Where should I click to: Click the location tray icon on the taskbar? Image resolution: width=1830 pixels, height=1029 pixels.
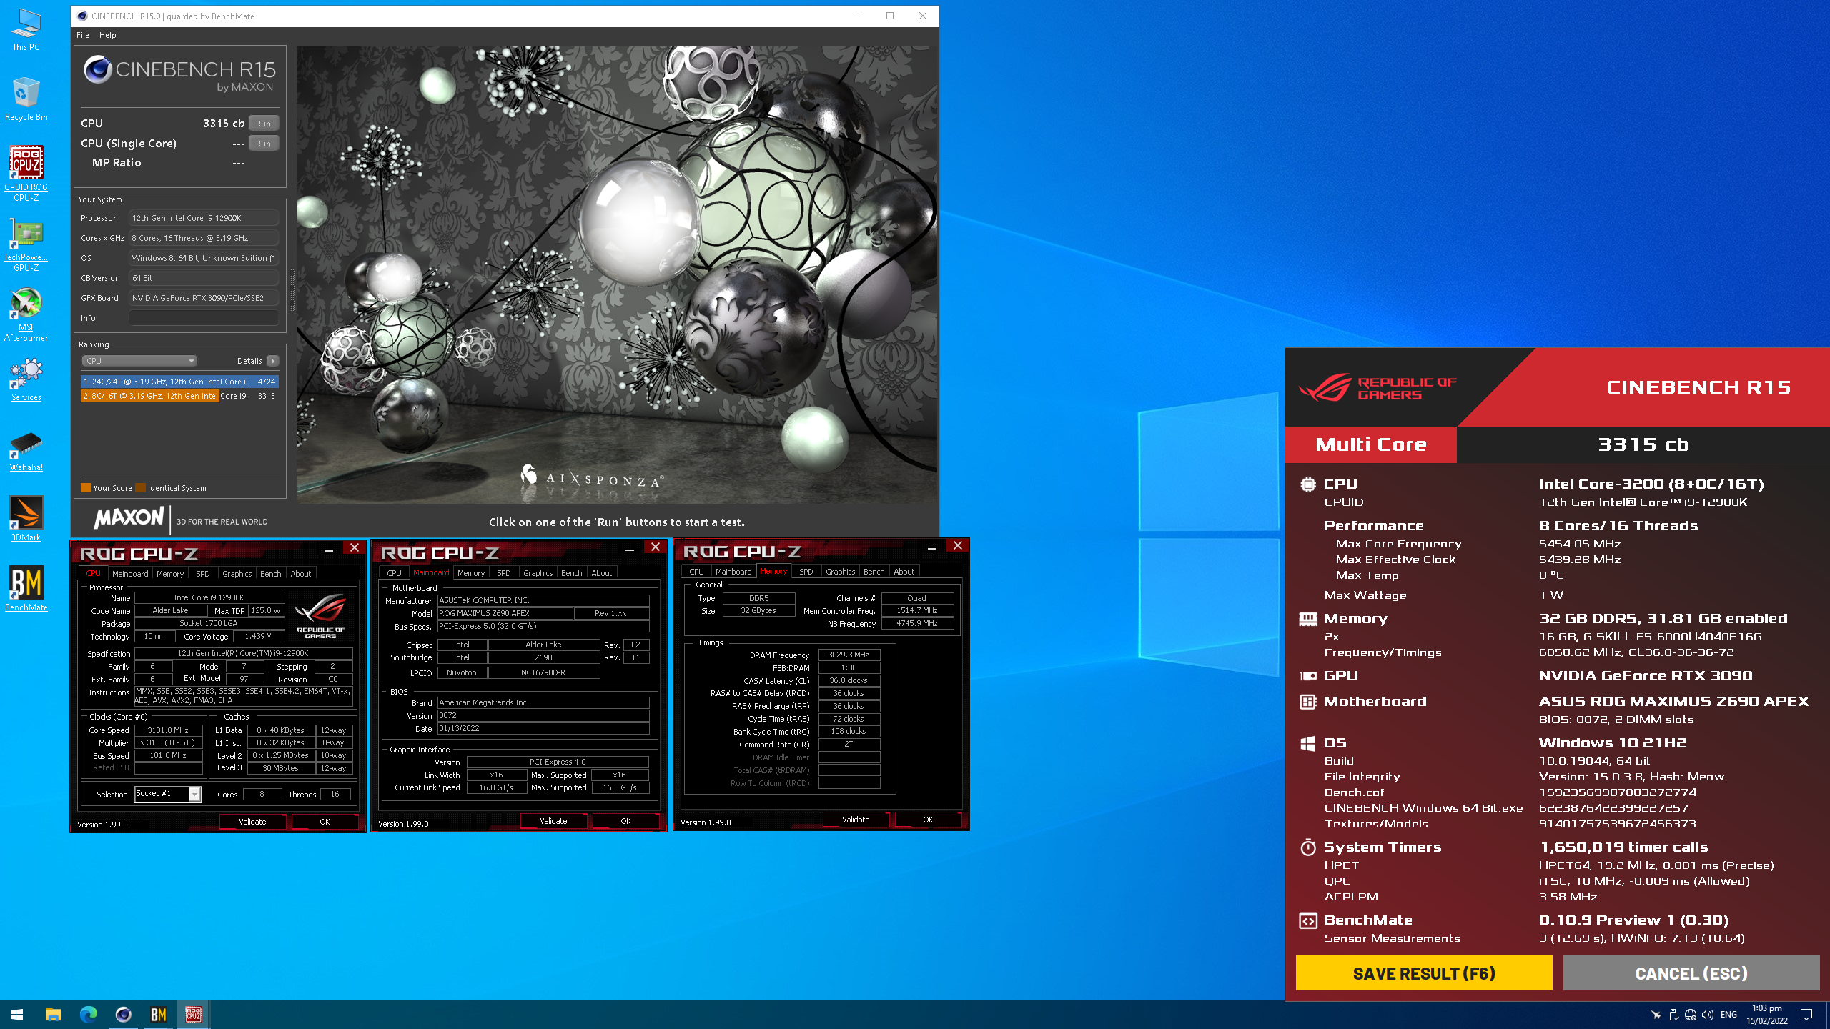point(1656,1015)
